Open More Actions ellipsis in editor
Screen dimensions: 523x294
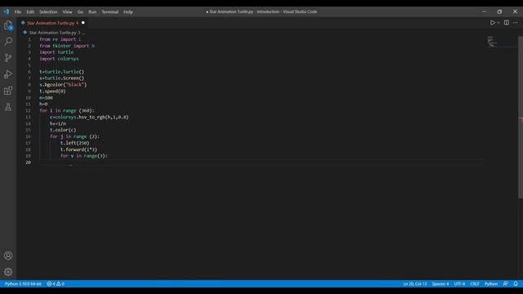tap(516, 23)
